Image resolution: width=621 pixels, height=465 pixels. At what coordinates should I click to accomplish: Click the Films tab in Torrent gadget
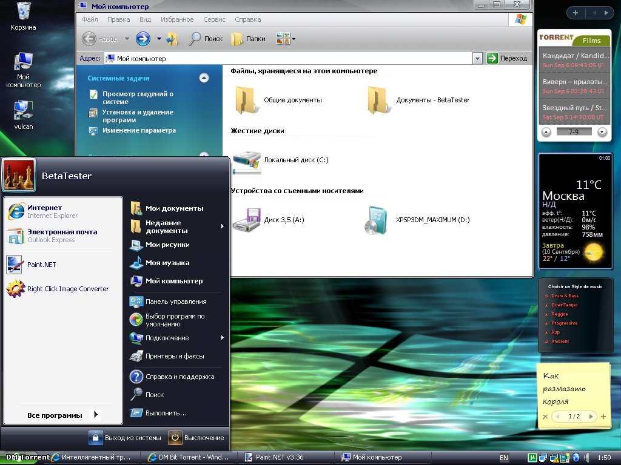tap(592, 41)
